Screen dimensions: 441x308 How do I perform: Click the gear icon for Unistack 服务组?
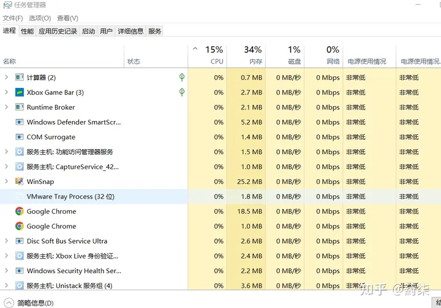coord(20,285)
